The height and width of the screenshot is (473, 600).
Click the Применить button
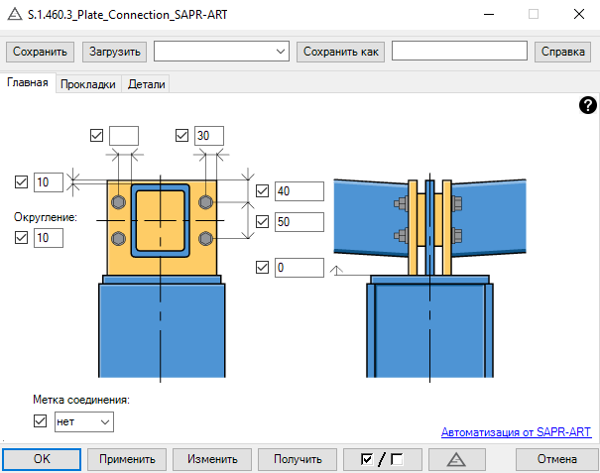point(126,459)
